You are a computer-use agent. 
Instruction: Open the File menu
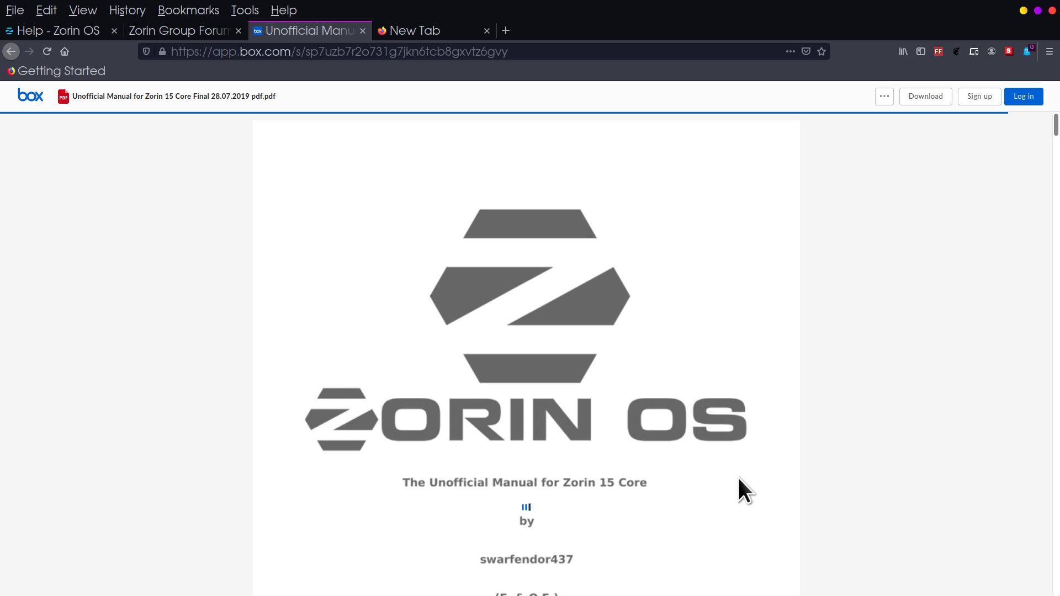point(15,10)
